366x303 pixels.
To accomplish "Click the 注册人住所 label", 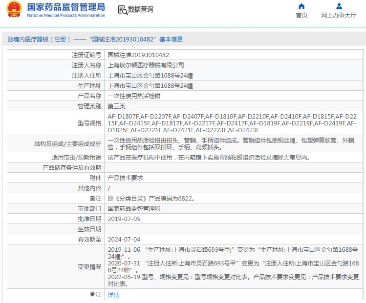I will [x=86, y=76].
